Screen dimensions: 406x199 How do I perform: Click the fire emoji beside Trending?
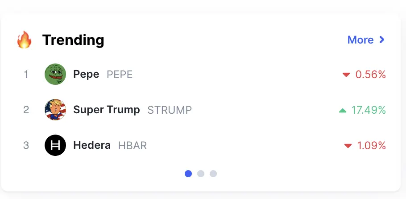click(x=24, y=40)
